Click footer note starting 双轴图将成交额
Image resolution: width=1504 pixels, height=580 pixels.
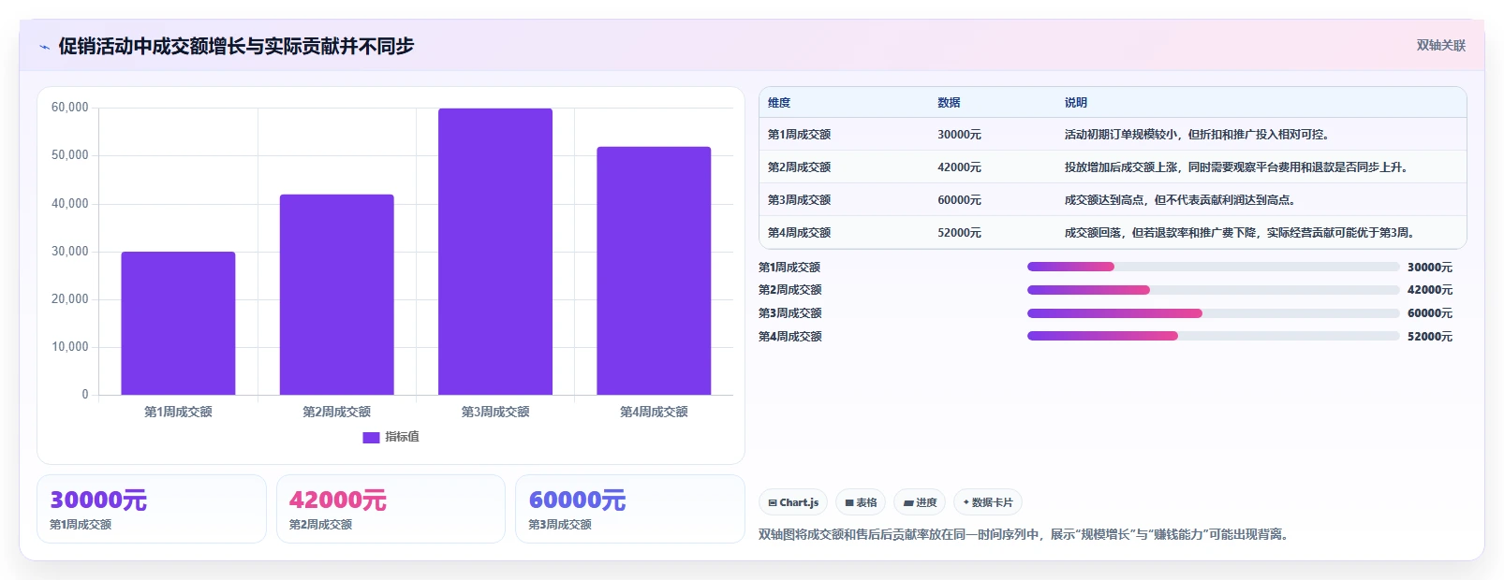pos(1024,535)
